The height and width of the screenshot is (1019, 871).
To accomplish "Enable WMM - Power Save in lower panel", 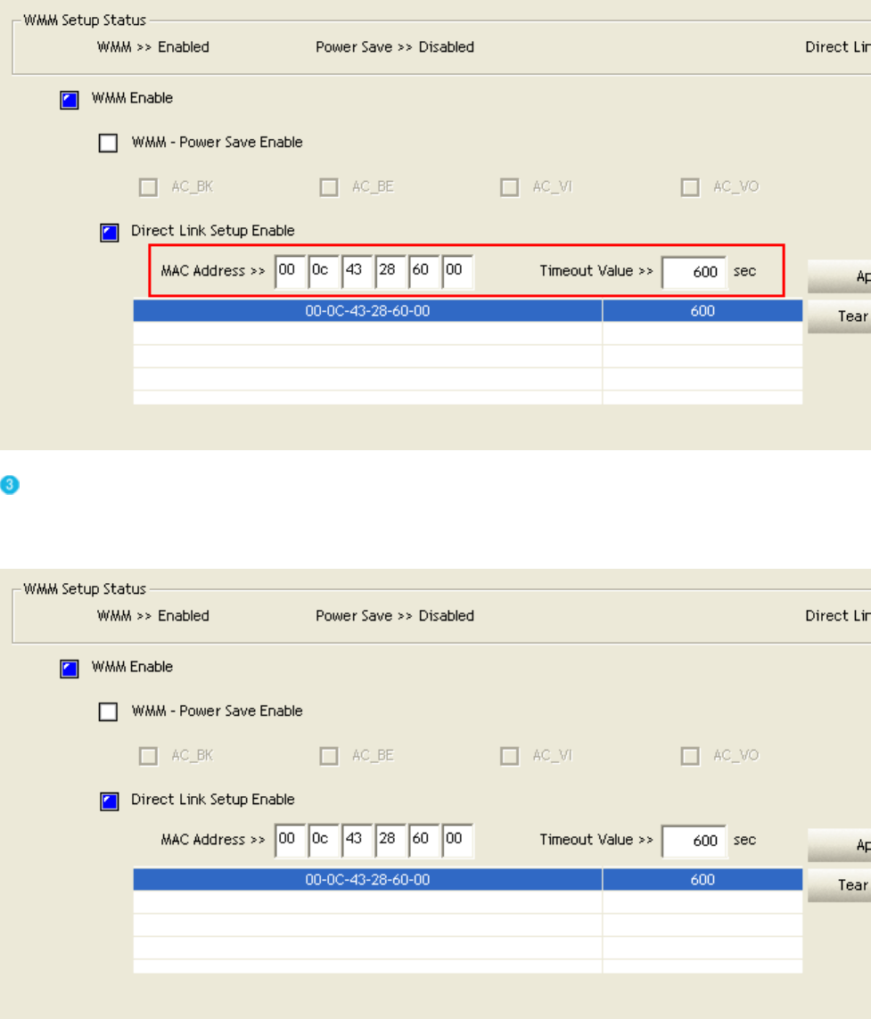I will (x=109, y=711).
